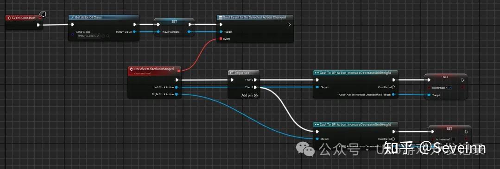Screen dimensions: 500x169
Task: Click exec input of upper Cast node
Action: coord(317,80)
